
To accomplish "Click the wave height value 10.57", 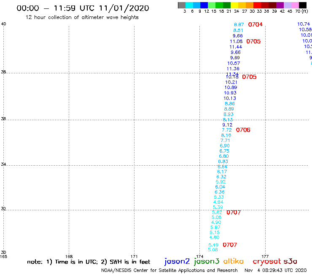I will (234, 63).
